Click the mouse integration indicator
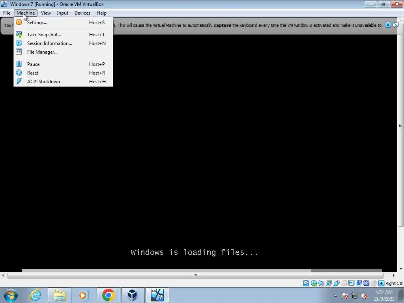 (x=374, y=283)
